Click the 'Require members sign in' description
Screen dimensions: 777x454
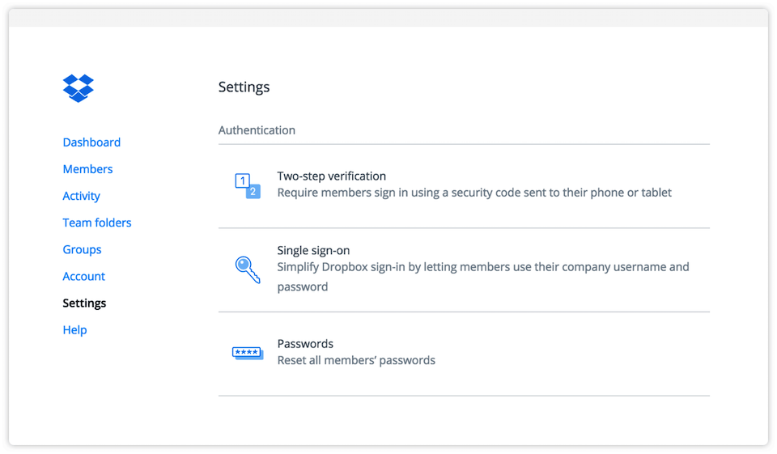tap(474, 193)
